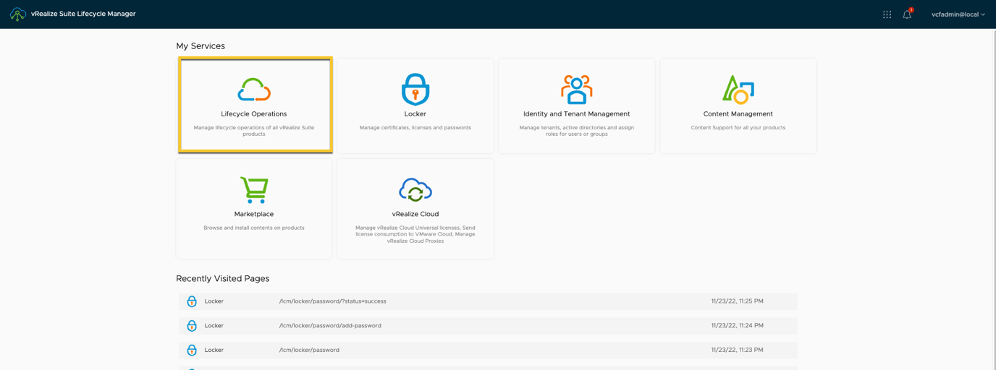Click the Identity and Tenant Management description text
This screenshot has height=370, width=996.
(x=577, y=131)
